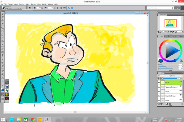This screenshot has height=122, width=184.
Task: Open File Explorer from the taskbar
Action: tap(19, 120)
